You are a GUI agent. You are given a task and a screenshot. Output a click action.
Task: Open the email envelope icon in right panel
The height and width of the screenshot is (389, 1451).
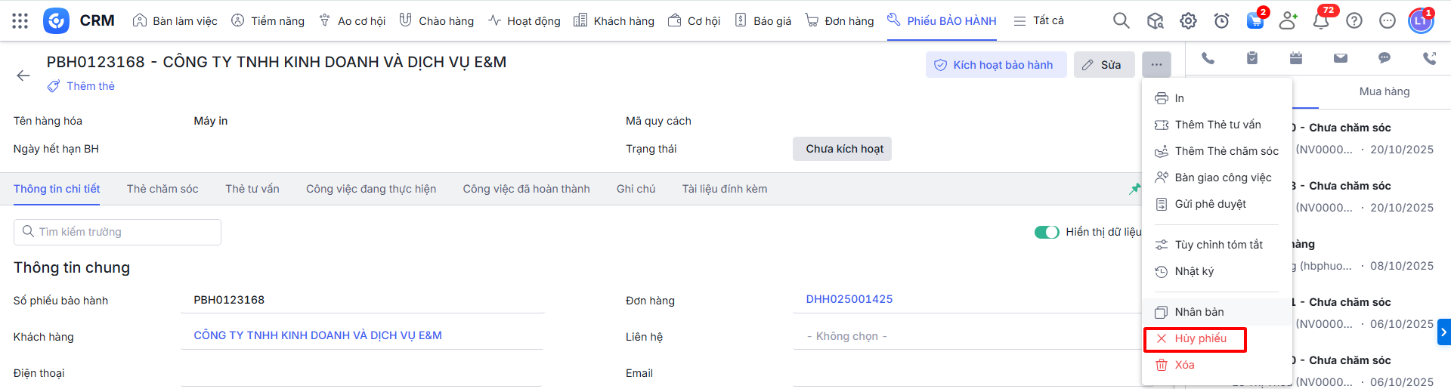(x=1340, y=58)
